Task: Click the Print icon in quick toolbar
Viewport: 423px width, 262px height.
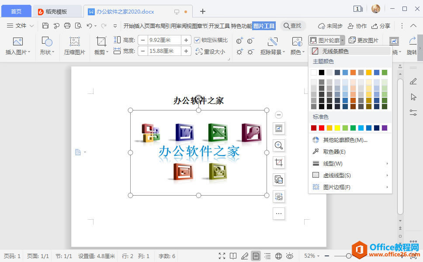Action: point(67,26)
